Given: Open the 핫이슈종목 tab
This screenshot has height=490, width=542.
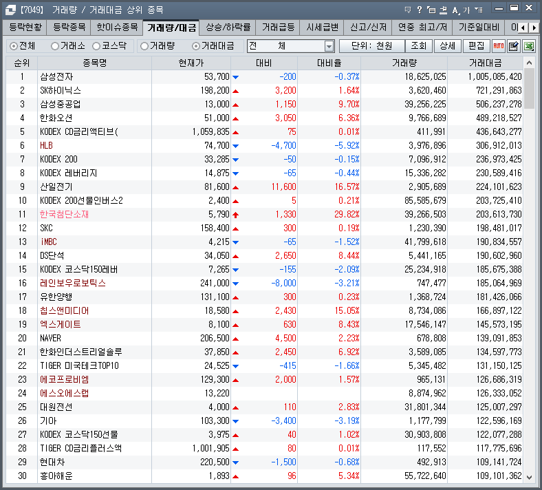Looking at the screenshot, I should click(117, 28).
